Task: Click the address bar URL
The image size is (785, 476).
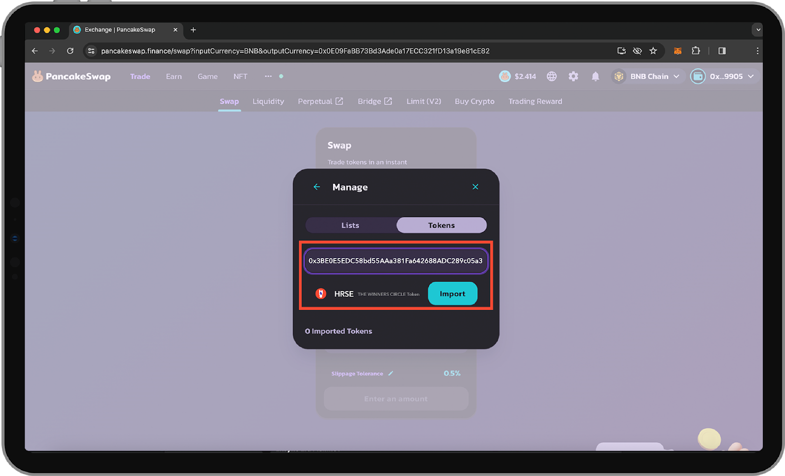Action: 295,51
